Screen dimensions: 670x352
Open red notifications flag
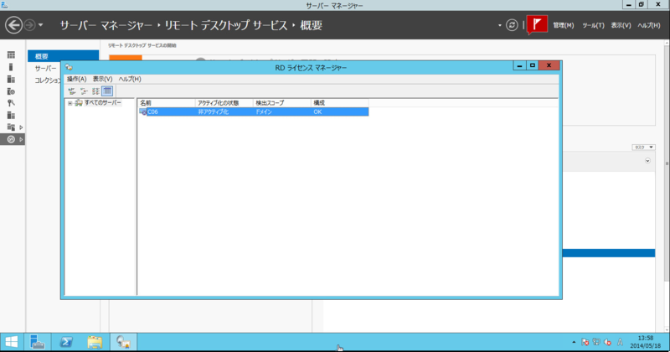coord(537,25)
